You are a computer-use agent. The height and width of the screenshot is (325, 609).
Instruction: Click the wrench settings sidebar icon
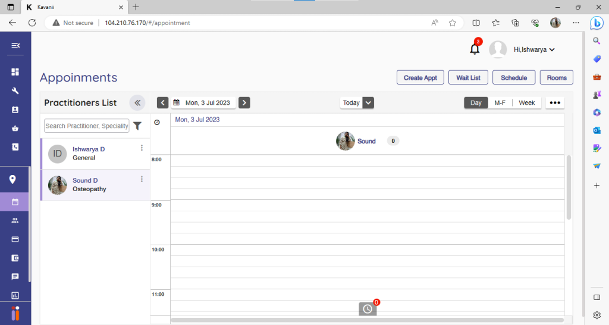tap(15, 91)
